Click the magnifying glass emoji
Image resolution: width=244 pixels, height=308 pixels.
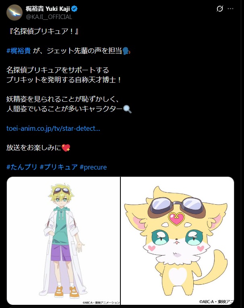(x=127, y=109)
